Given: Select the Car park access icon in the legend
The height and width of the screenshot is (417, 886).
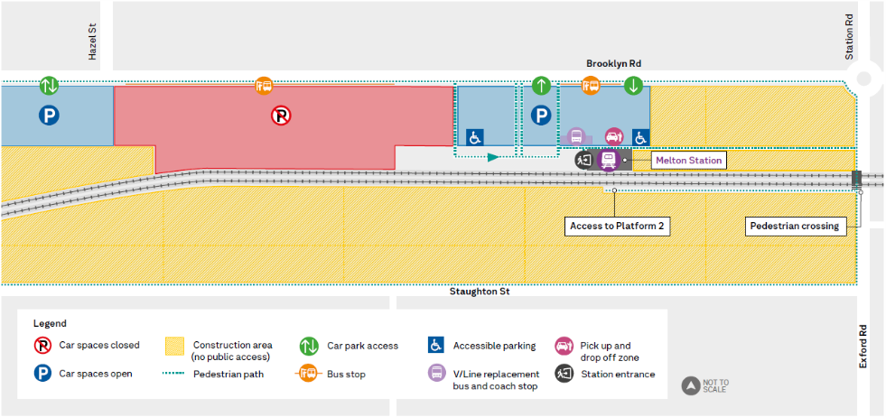Looking at the screenshot, I should click(x=309, y=346).
